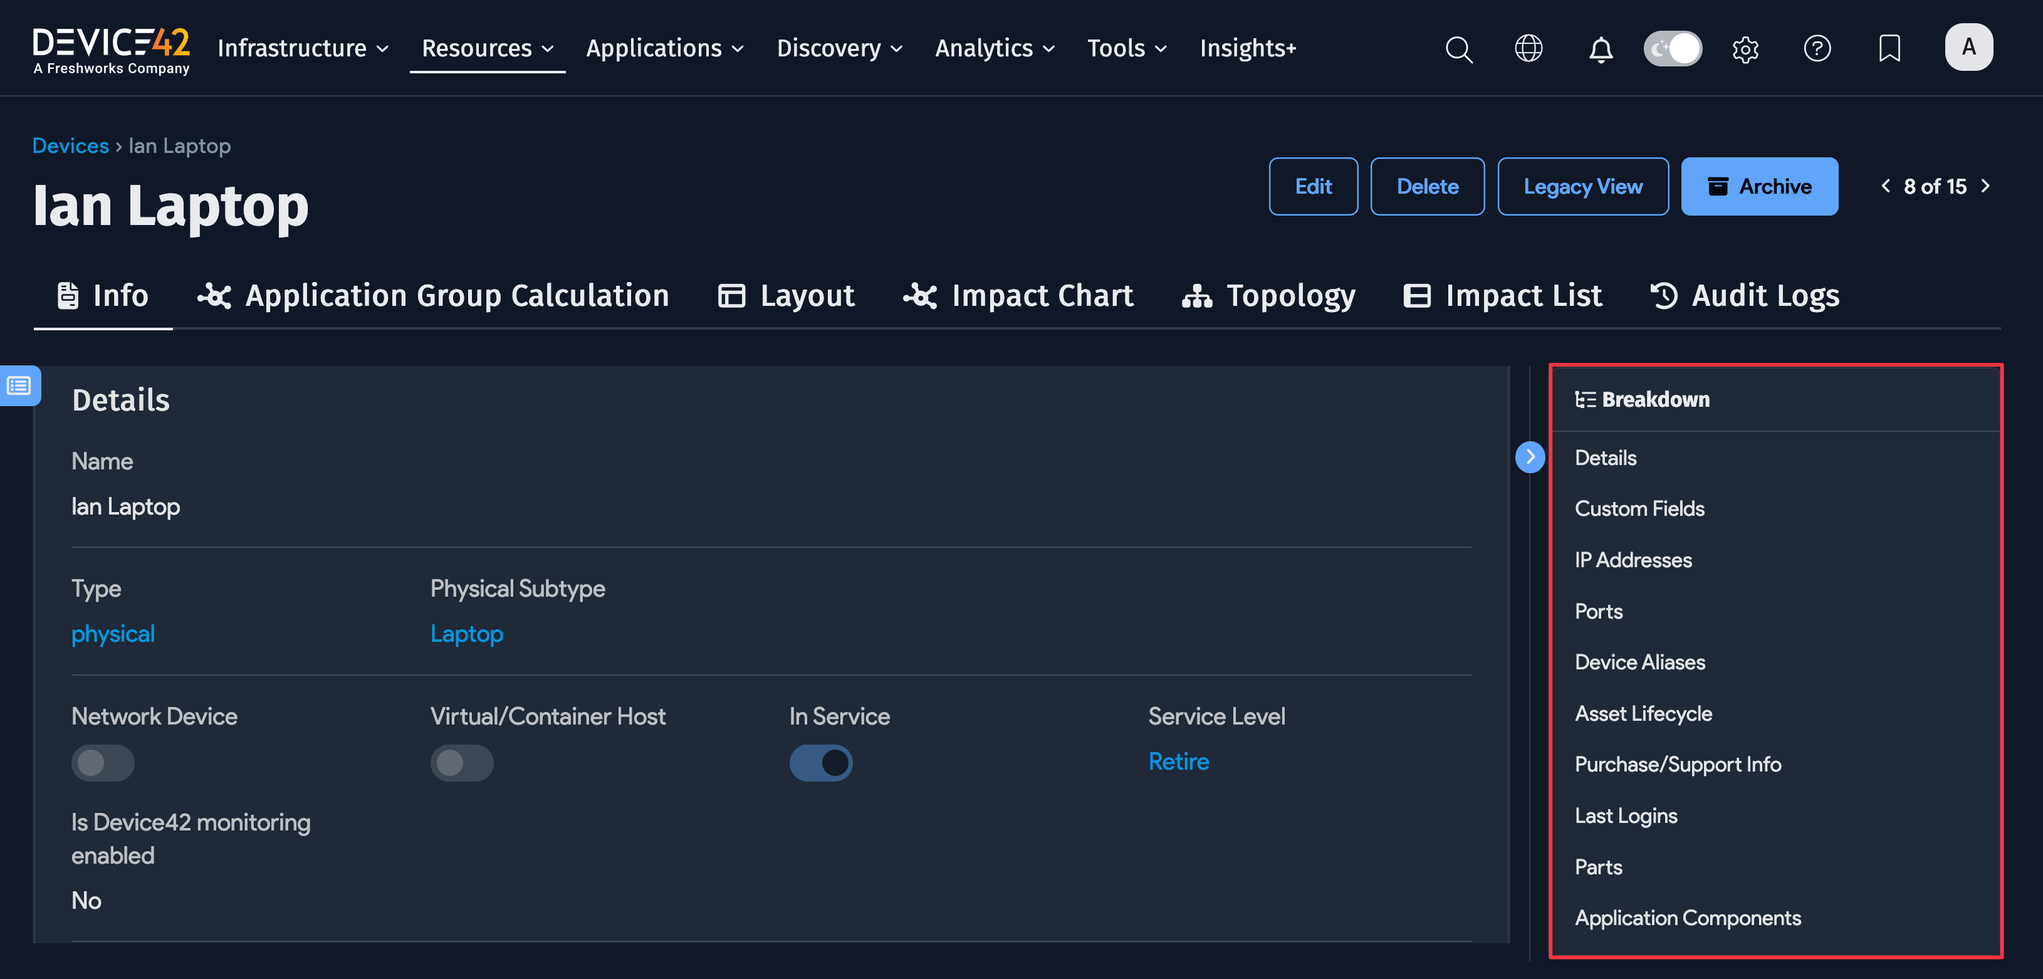Collapse the Breakdown panel with blue chevron
Viewport: 2043px width, 979px height.
(1529, 457)
